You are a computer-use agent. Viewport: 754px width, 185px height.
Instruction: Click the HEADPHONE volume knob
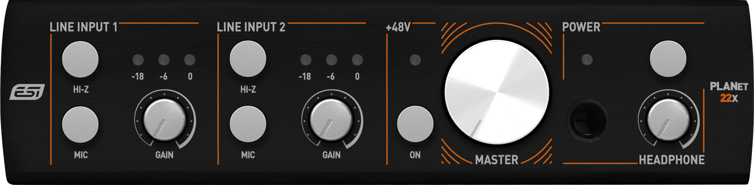click(x=669, y=120)
